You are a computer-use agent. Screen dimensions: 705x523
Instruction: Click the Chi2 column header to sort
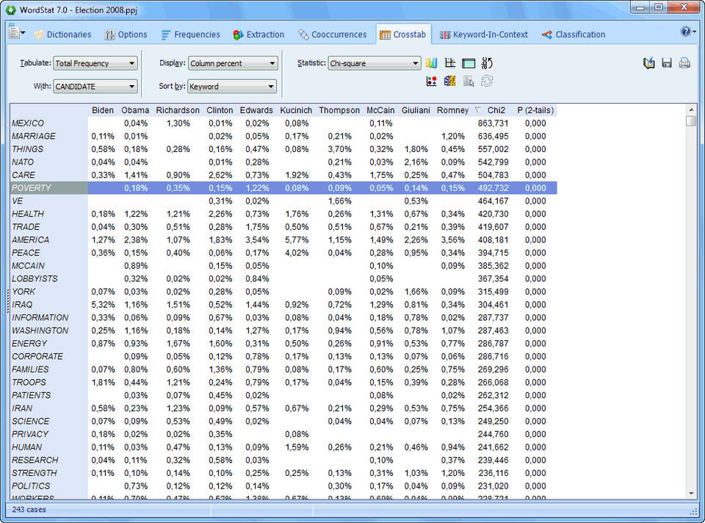click(496, 110)
